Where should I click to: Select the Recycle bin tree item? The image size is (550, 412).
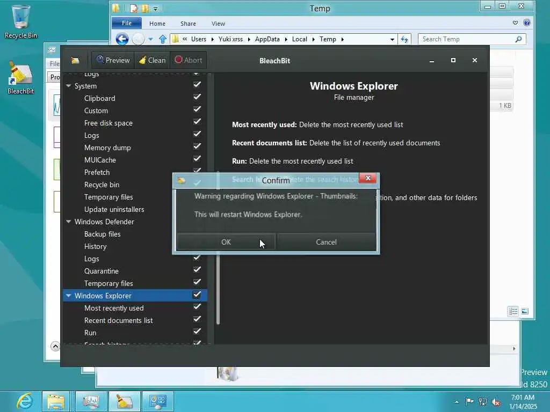102,185
